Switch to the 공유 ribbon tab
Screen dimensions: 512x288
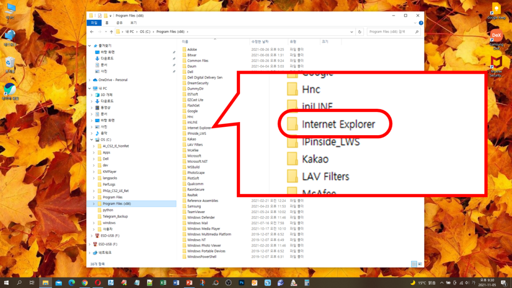pyautogui.click(x=119, y=23)
